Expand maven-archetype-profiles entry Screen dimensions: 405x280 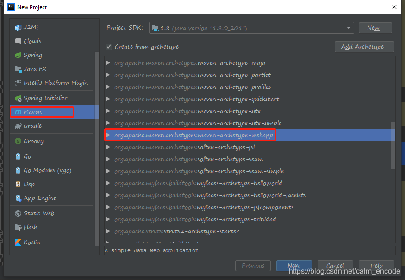108,87
